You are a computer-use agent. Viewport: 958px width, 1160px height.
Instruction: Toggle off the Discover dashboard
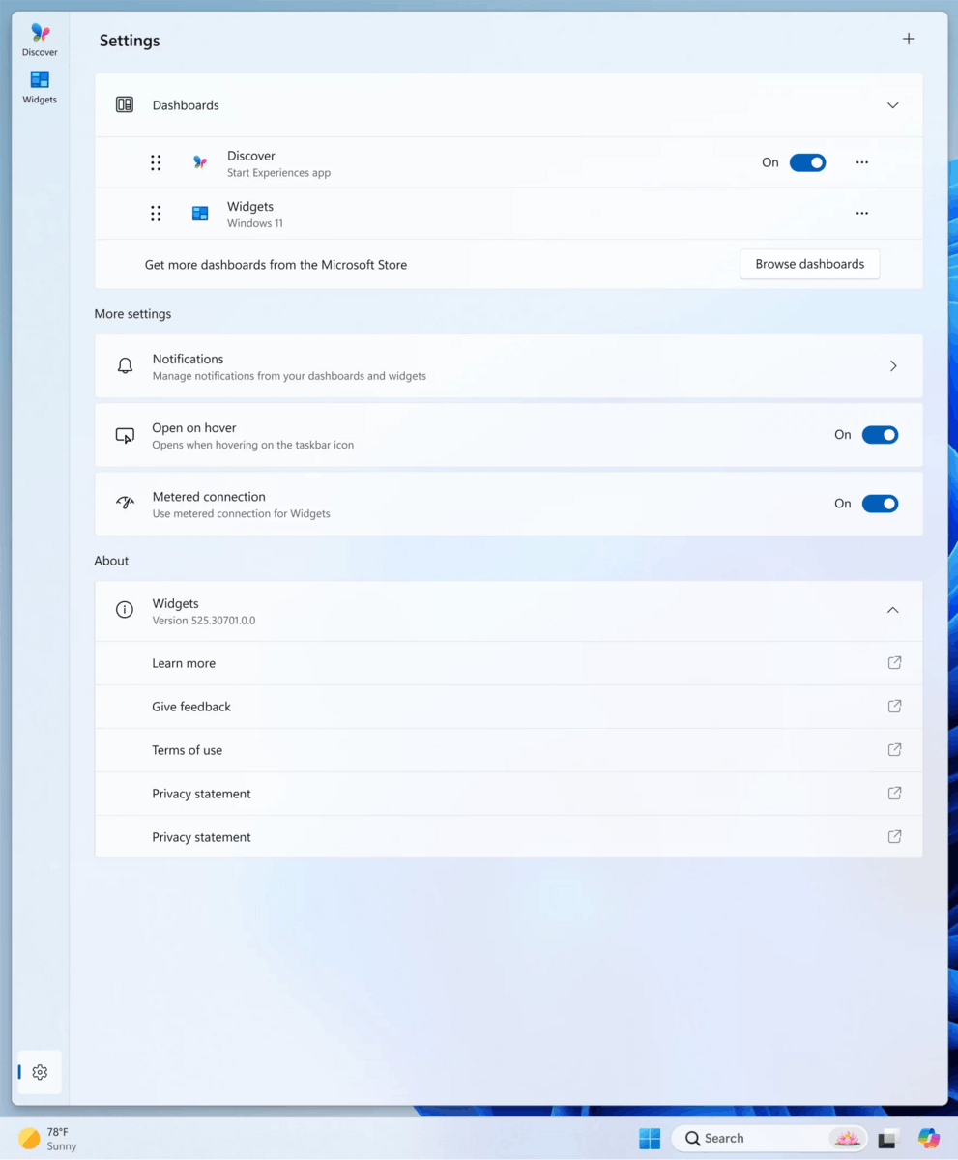pos(808,162)
